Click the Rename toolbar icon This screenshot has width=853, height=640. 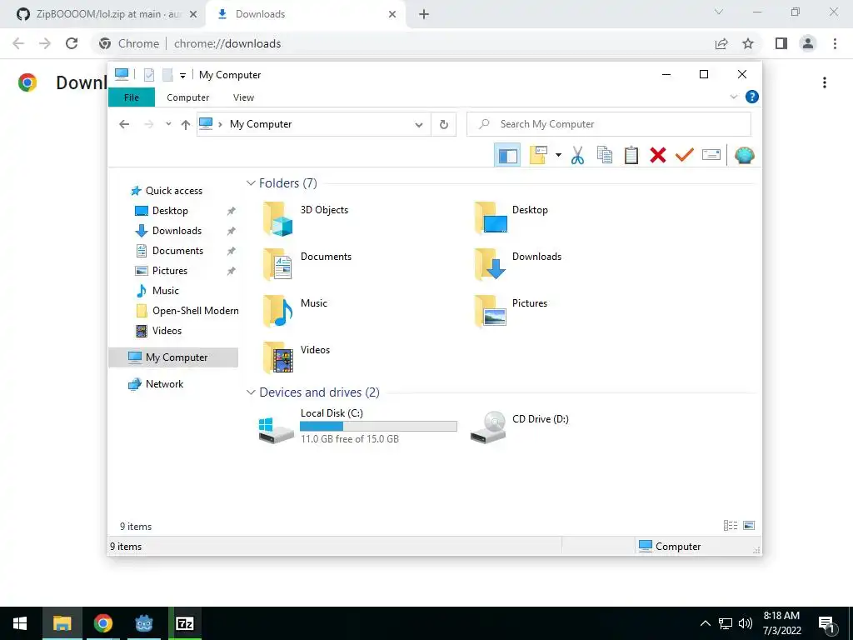711,156
